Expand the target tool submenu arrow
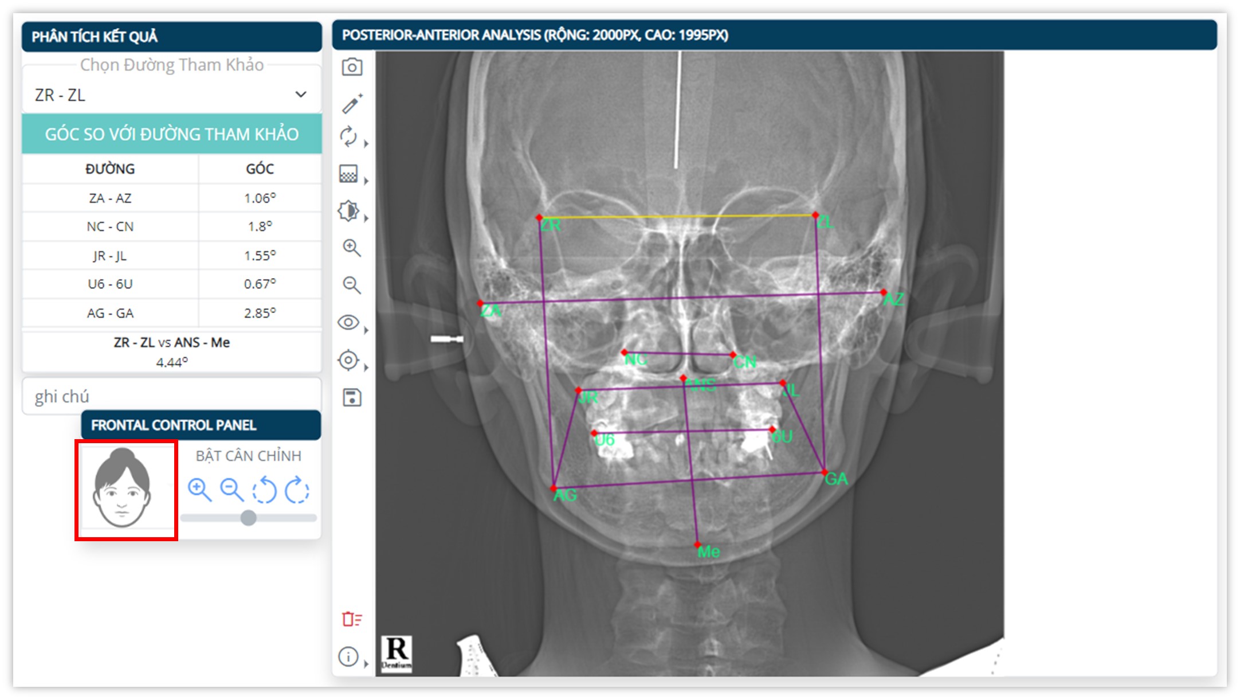Screen dimensions: 1240x700 tap(366, 367)
